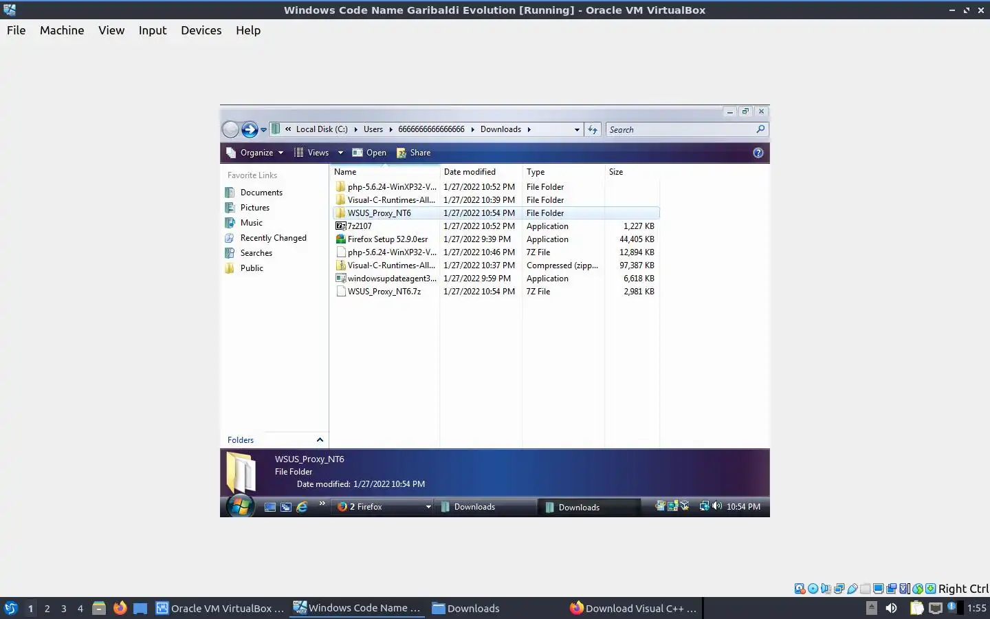
Task: Click the host clipboard manager tray icon
Action: pyautogui.click(x=916, y=608)
